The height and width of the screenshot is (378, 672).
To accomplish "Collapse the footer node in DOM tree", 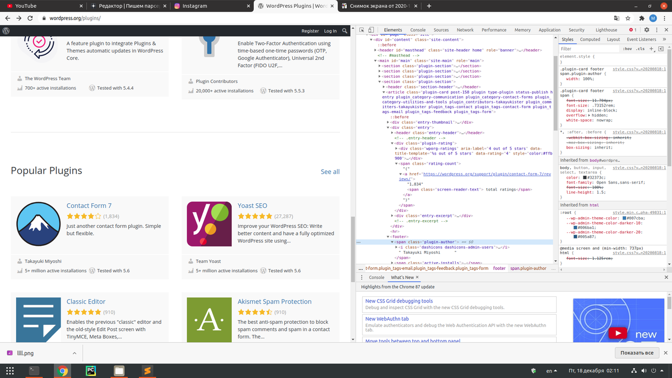I will [x=389, y=236].
